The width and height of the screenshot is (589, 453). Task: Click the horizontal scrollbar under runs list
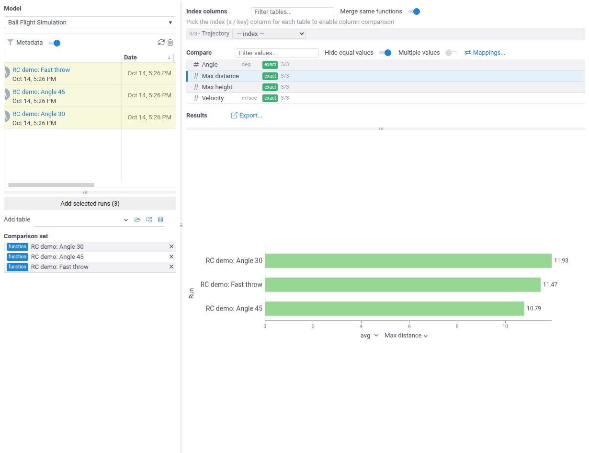51,185
